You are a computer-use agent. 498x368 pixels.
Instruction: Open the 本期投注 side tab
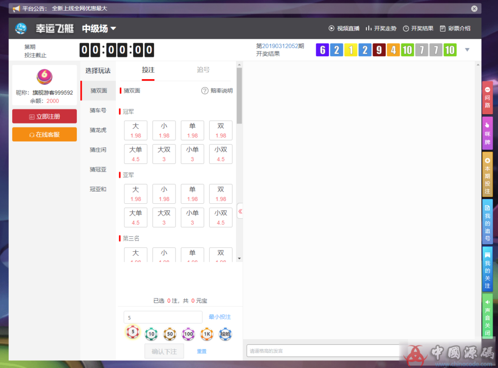(x=487, y=174)
